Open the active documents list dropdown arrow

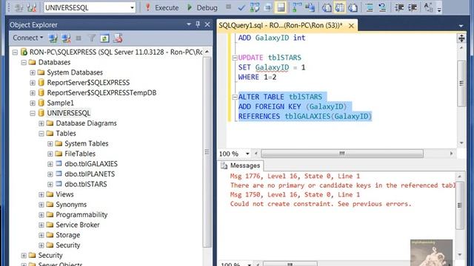pos(461,27)
